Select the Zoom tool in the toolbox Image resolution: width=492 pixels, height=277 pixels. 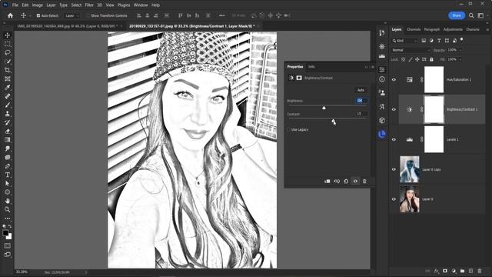8,209
